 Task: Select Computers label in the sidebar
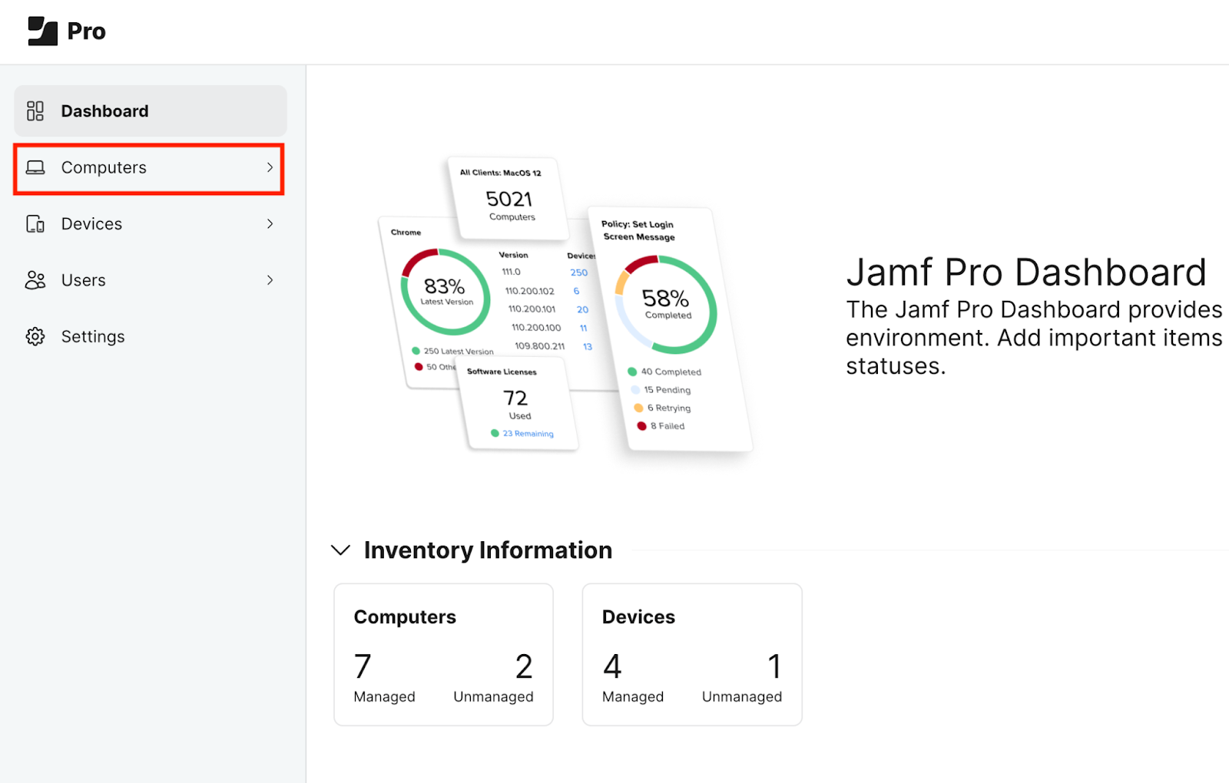tap(104, 167)
